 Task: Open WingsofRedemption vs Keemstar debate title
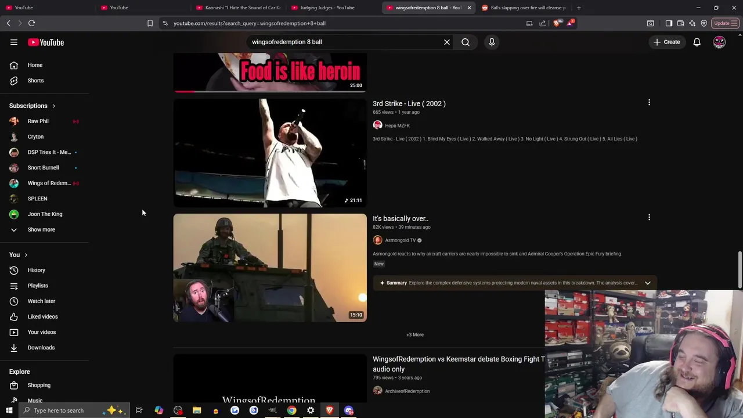click(459, 364)
